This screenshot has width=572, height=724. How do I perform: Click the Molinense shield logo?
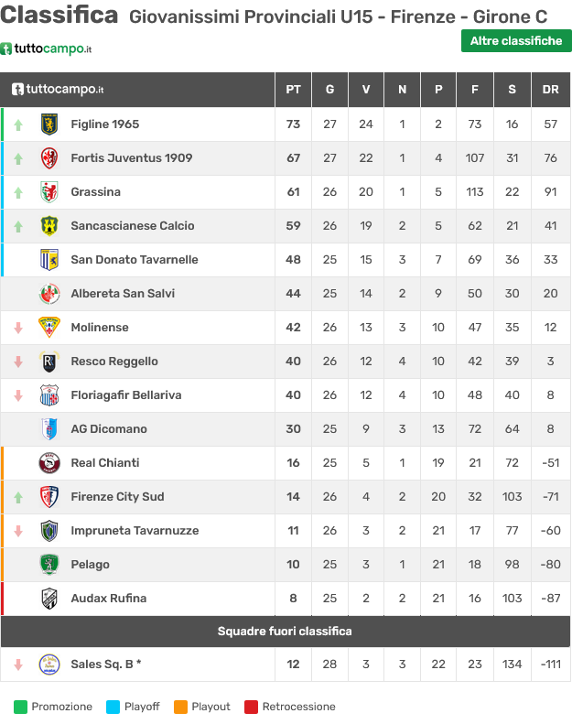tap(49, 328)
